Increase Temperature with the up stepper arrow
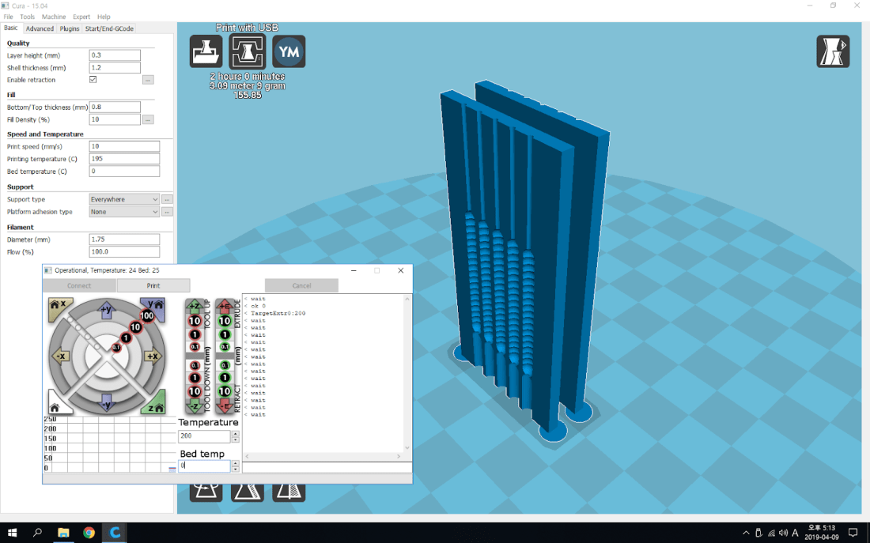870x543 pixels. coord(235,434)
